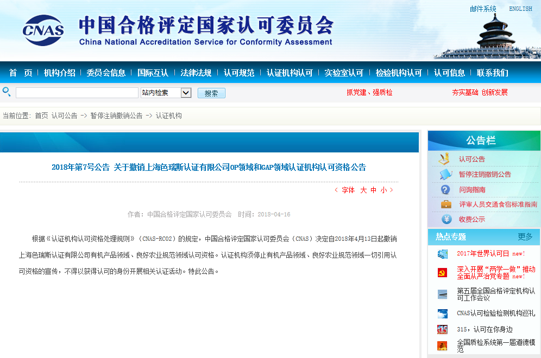Switch to the ENGLISH site
The width and height of the screenshot is (541, 358).
point(521,9)
